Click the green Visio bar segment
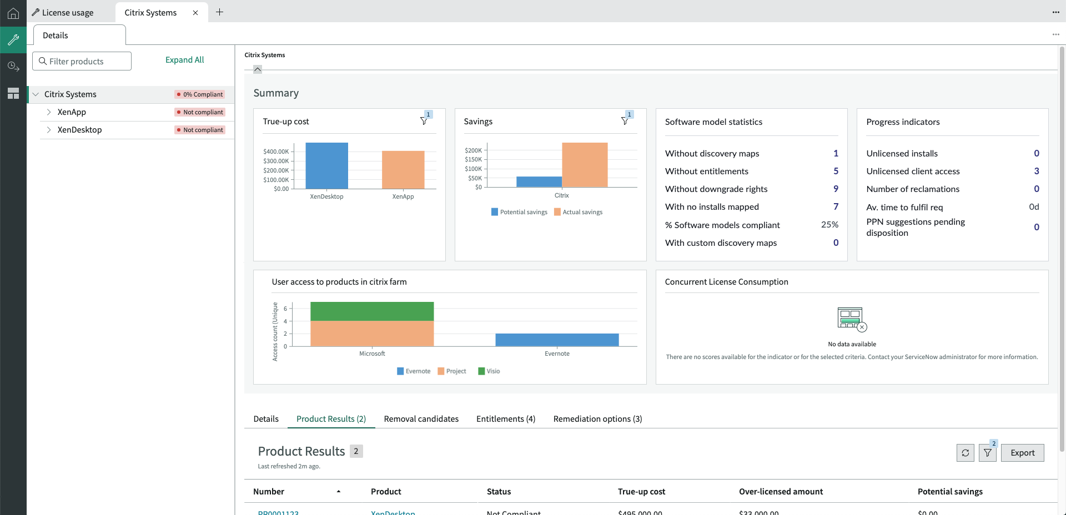This screenshot has height=515, width=1066. (372, 311)
